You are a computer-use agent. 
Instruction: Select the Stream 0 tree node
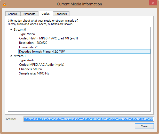coord(20,30)
